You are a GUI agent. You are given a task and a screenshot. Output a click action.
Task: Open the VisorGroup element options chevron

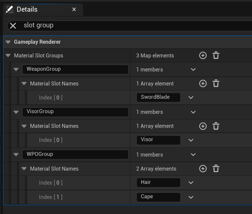tap(193, 112)
